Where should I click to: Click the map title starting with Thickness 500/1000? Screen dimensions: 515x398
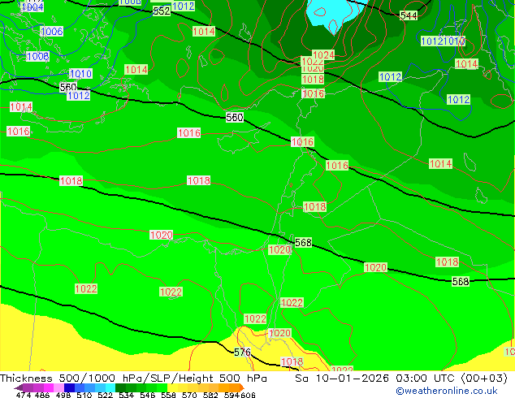tap(133, 379)
